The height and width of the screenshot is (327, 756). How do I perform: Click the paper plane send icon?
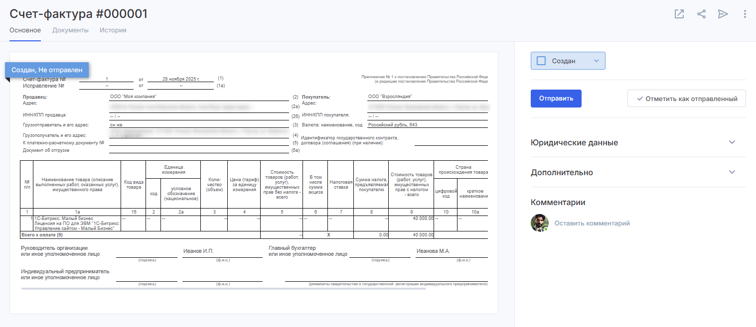[x=723, y=14]
